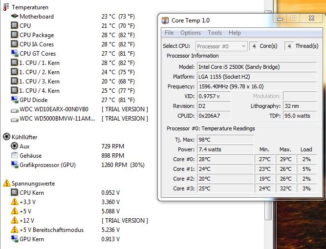Click the +5 V voltage warning icon
The height and width of the screenshot is (249, 326).
coord(14,211)
